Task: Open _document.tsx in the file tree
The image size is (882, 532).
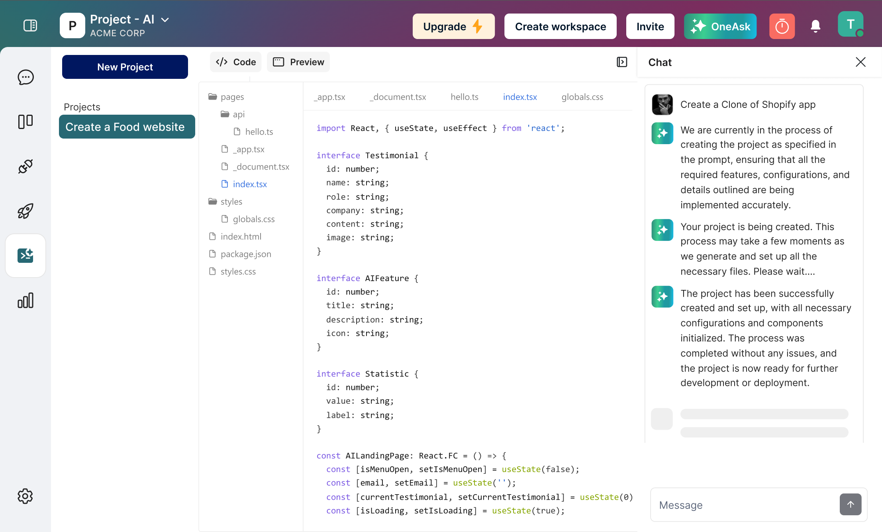Action: [255, 167]
